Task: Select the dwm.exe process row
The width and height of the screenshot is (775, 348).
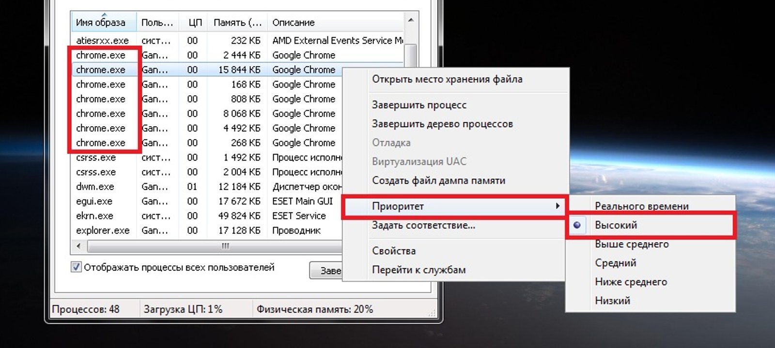Action: coord(207,186)
